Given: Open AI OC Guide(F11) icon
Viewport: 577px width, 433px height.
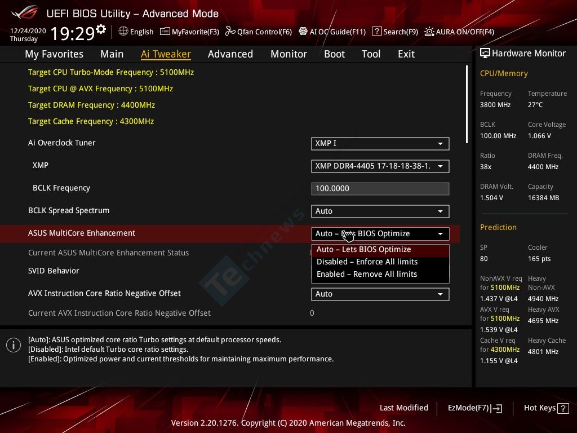Looking at the screenshot, I should [303, 32].
